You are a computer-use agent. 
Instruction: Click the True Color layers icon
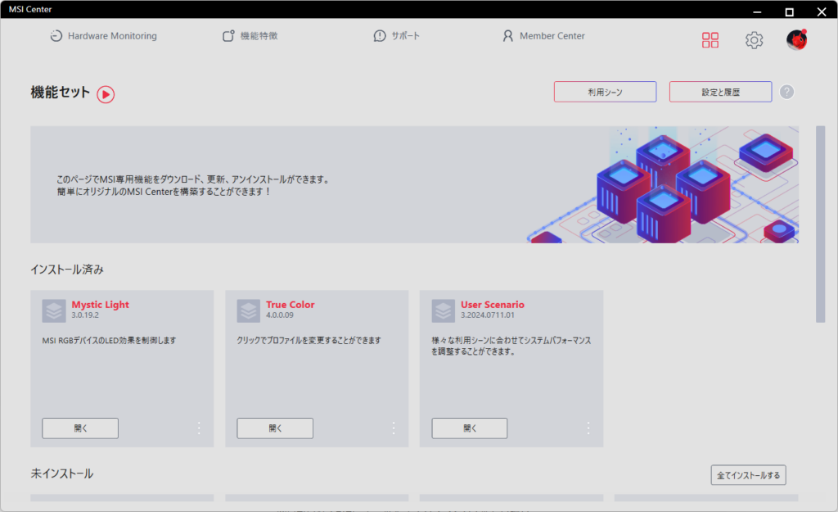point(249,311)
